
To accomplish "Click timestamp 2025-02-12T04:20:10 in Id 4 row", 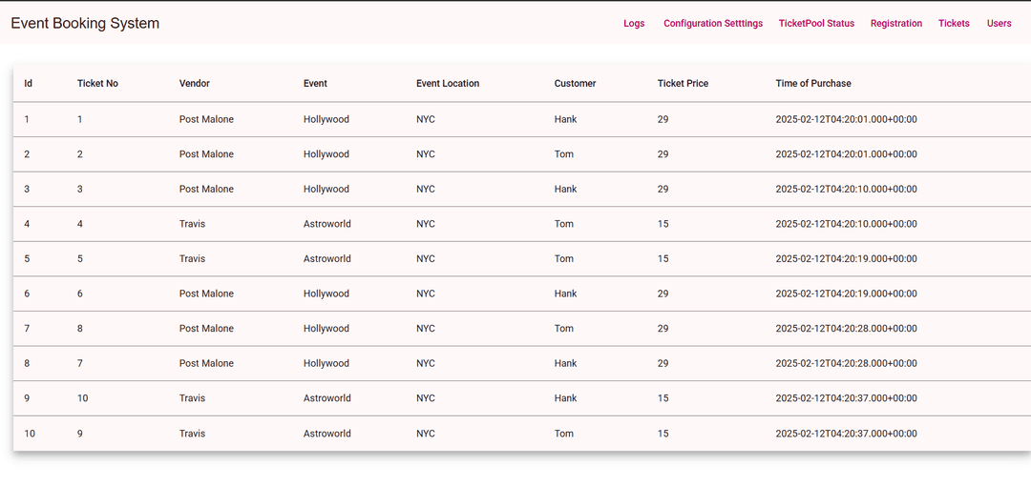I will click(x=846, y=224).
